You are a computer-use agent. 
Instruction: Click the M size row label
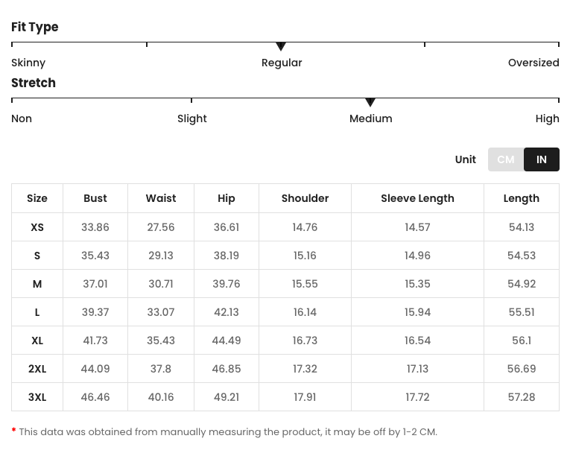click(x=37, y=284)
